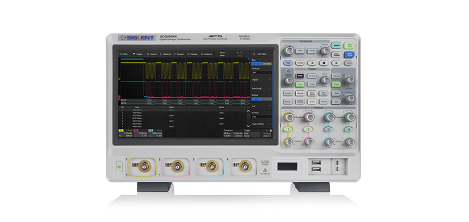The height and width of the screenshot is (222, 469).
Task: Push the channel 1 button
Action: click(288, 129)
